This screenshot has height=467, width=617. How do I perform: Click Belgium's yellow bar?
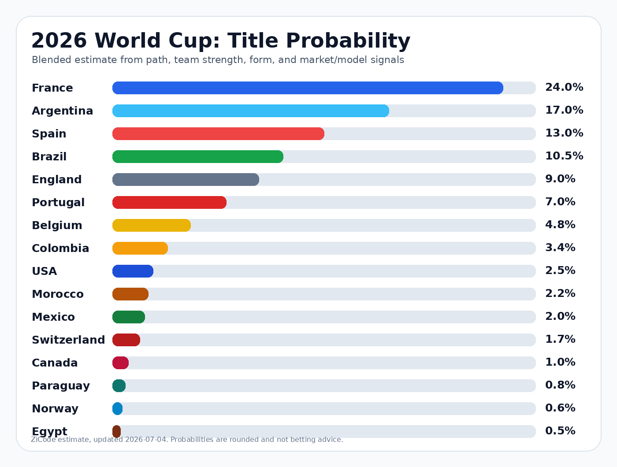click(x=152, y=225)
